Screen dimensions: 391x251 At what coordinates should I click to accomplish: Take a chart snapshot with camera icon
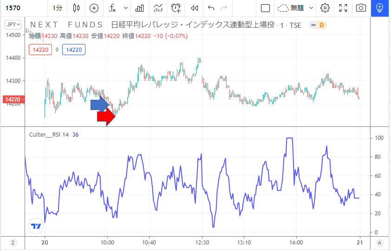pyautogui.click(x=361, y=8)
